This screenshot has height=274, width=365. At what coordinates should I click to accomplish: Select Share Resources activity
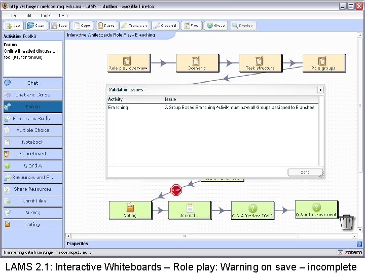(x=33, y=189)
